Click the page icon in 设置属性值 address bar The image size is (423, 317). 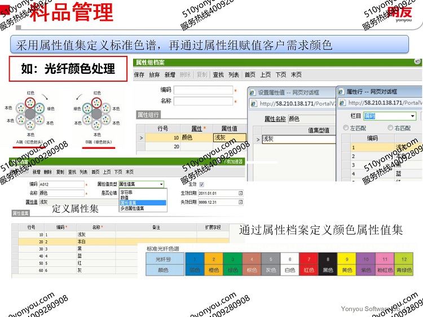point(254,103)
